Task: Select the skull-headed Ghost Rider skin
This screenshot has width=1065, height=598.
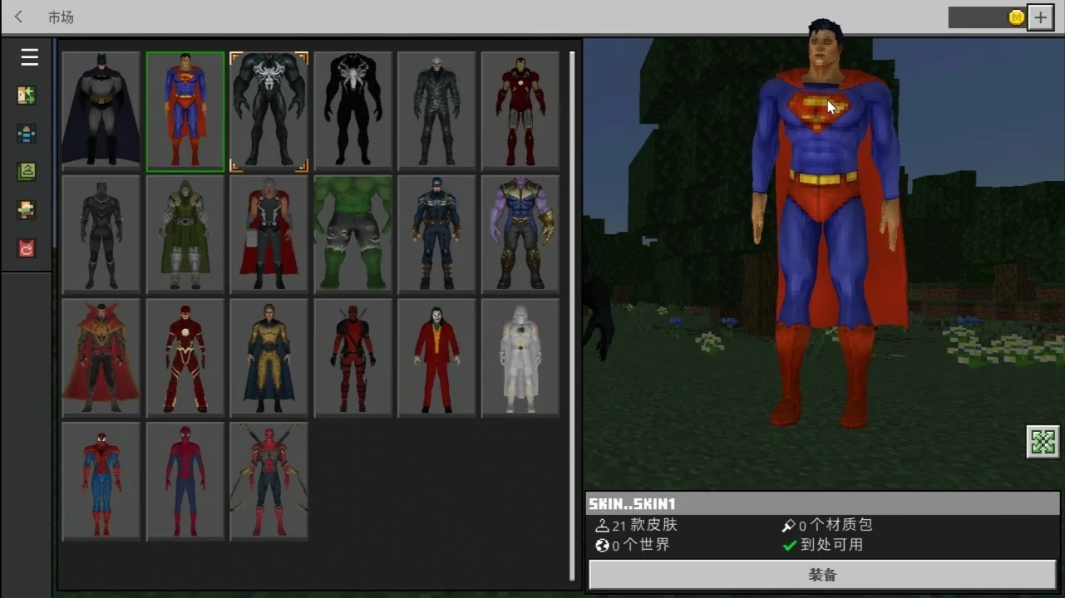Action: coord(436,111)
